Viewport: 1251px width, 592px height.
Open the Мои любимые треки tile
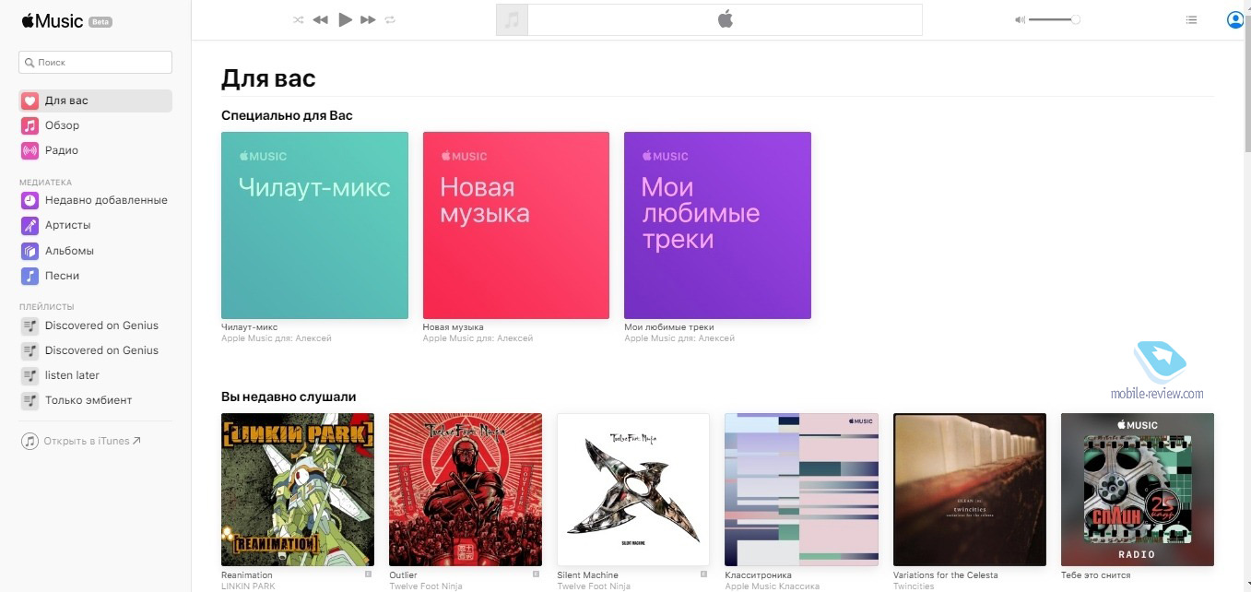pos(717,225)
